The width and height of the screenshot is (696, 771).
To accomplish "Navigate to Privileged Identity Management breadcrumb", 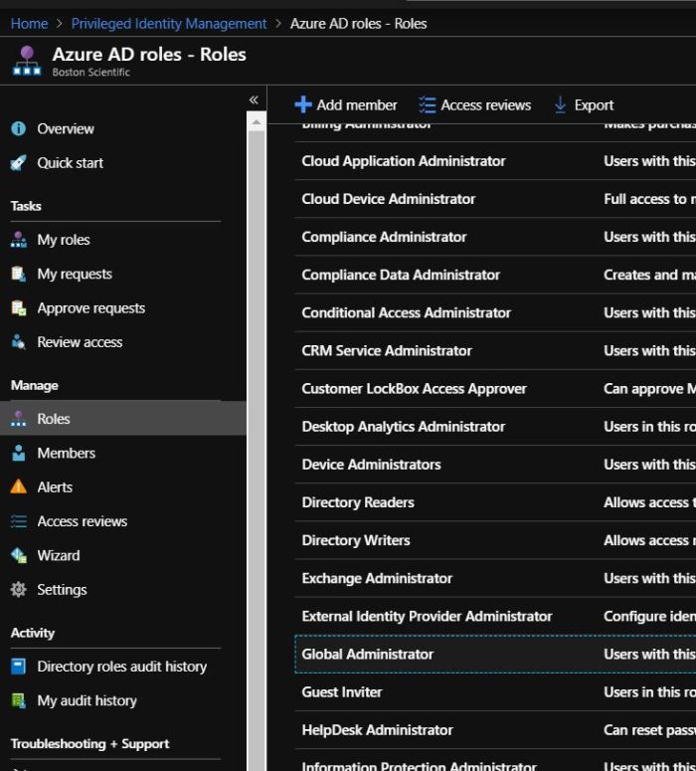I will [169, 23].
